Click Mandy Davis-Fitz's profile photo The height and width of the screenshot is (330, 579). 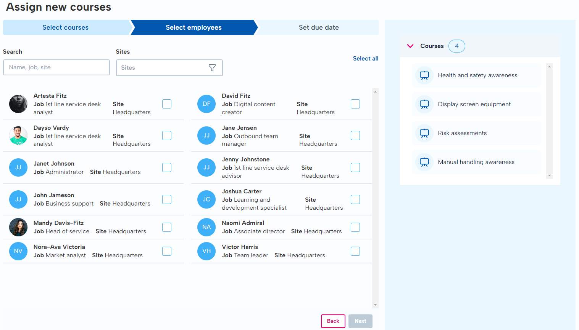tap(18, 227)
